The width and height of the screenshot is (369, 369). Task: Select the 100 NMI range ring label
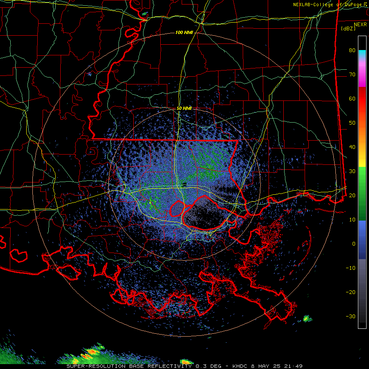pyautogui.click(x=184, y=32)
